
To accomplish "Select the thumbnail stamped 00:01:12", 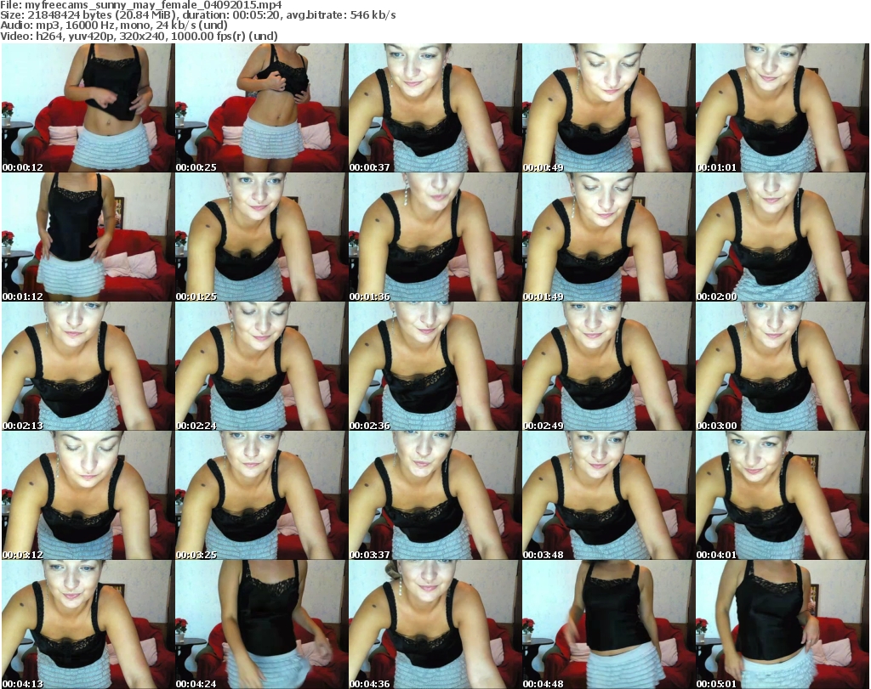I will click(x=88, y=237).
